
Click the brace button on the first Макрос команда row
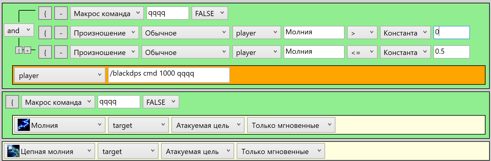(x=45, y=13)
